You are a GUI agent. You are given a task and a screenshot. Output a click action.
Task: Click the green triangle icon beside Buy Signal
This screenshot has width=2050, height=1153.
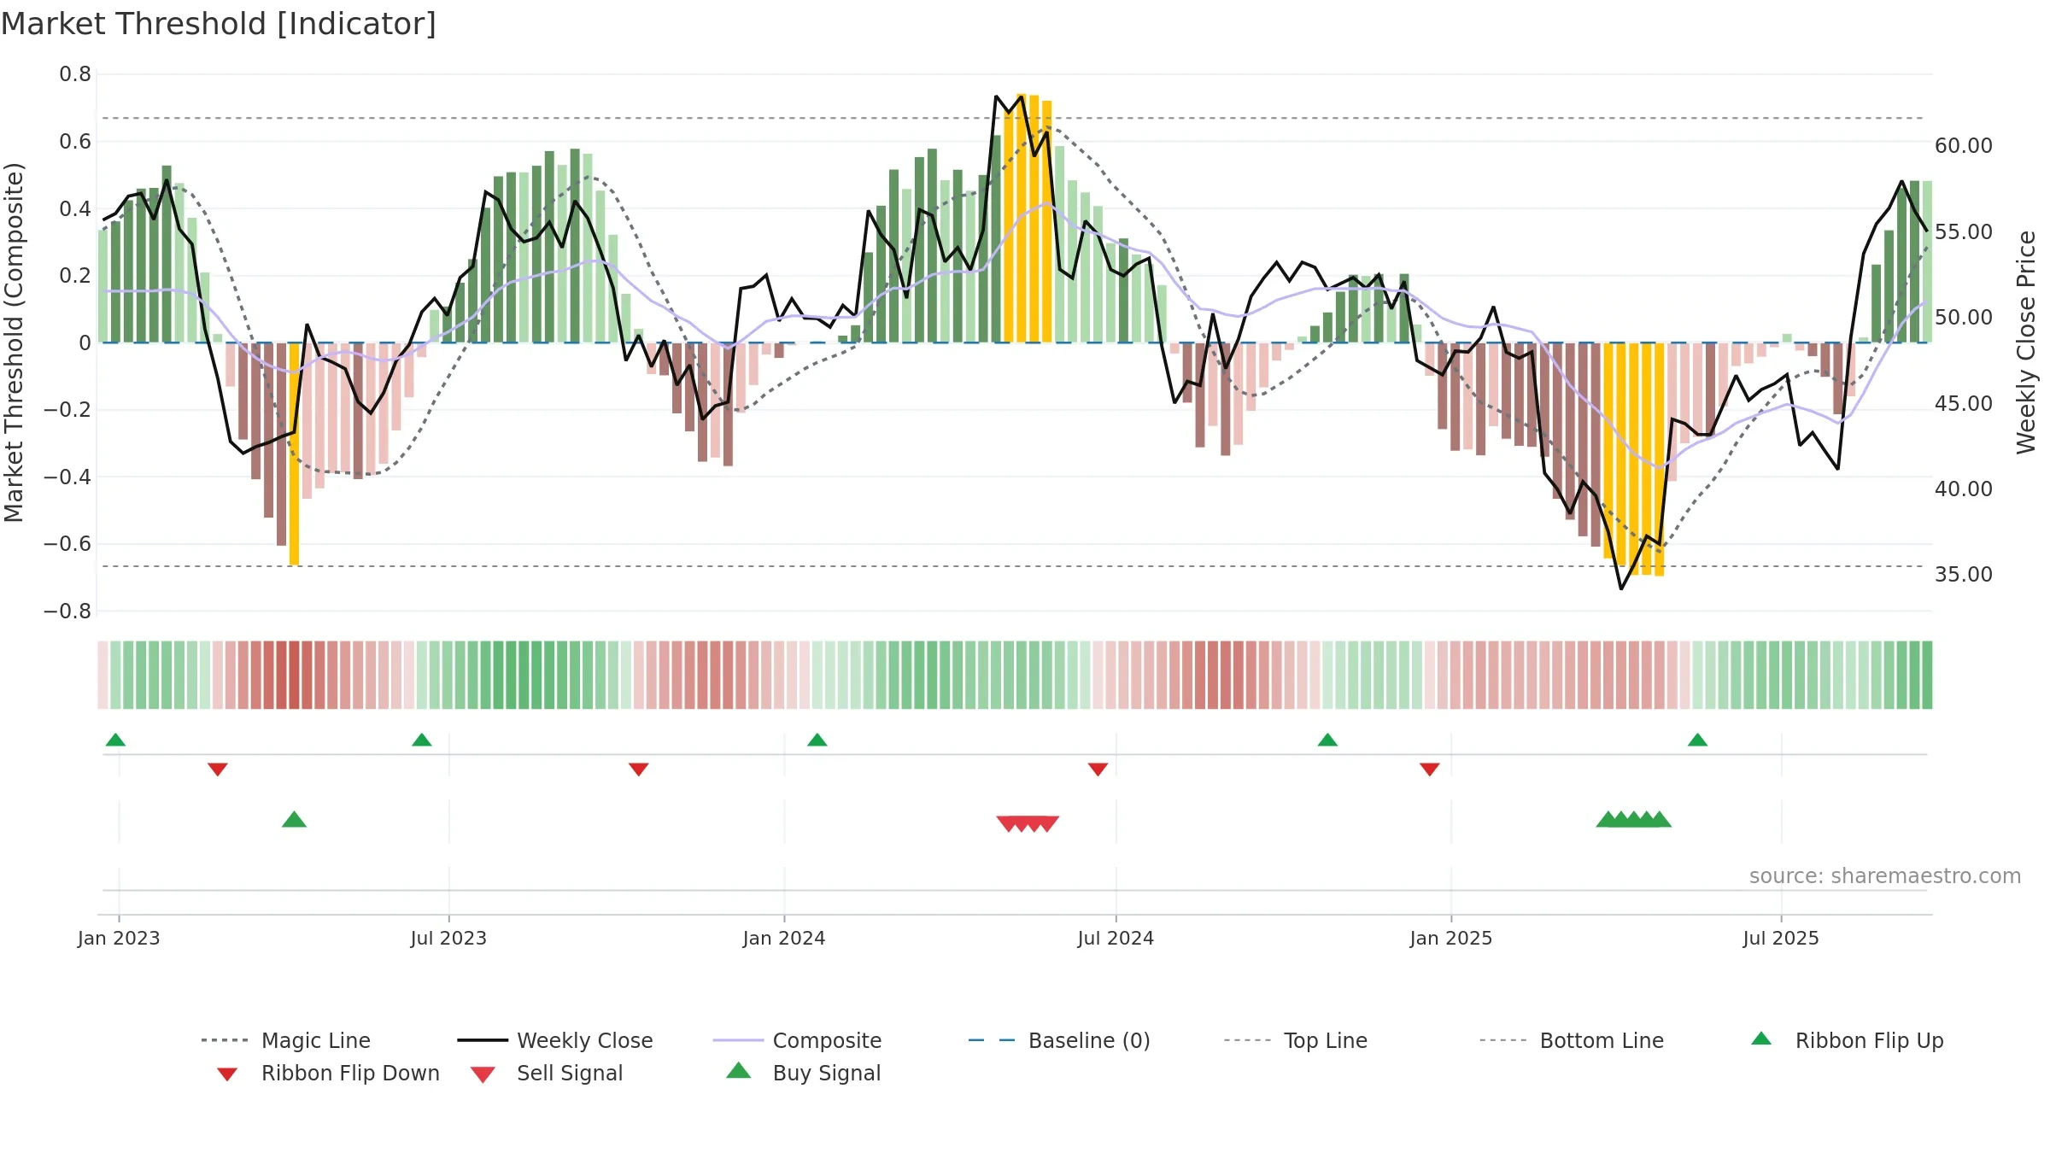739,1070
